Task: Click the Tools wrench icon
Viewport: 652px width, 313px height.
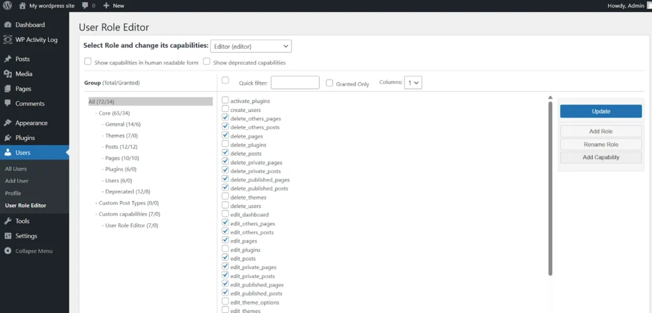Action: (x=8, y=221)
